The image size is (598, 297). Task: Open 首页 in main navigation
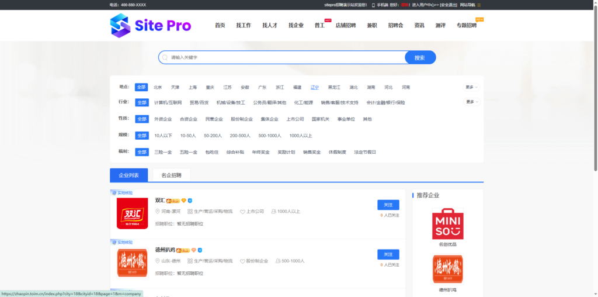[x=220, y=26]
